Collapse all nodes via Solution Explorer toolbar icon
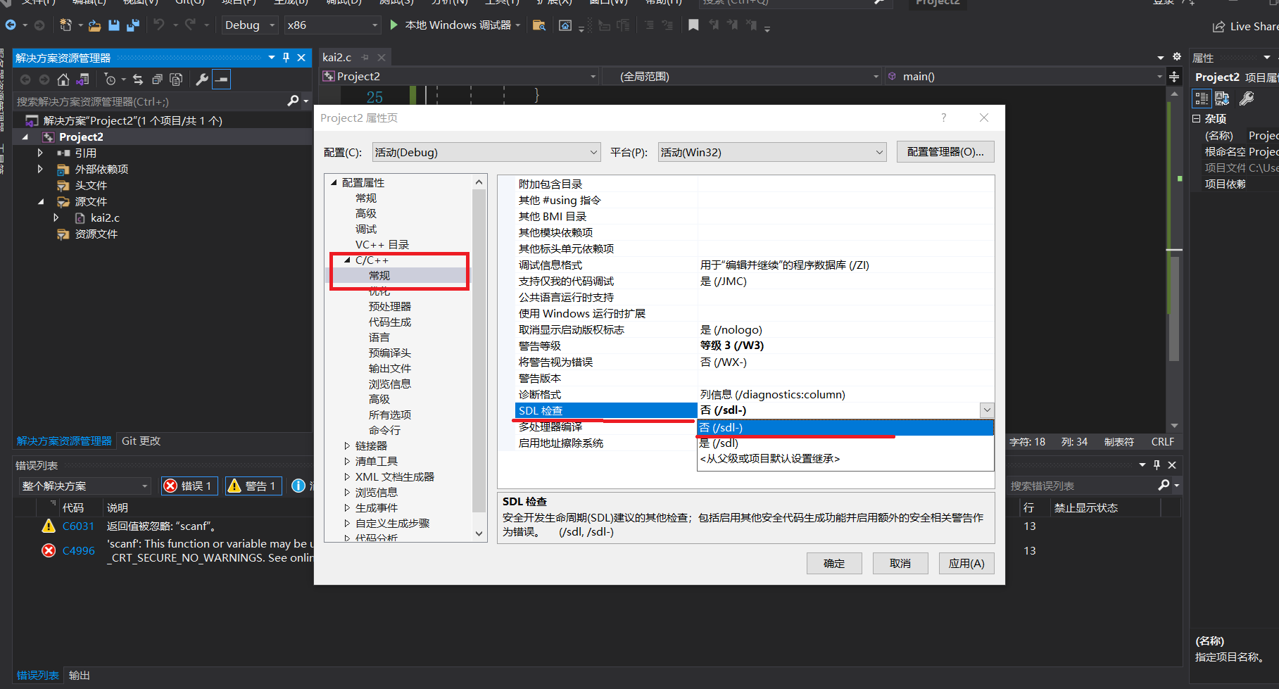 pyautogui.click(x=158, y=80)
